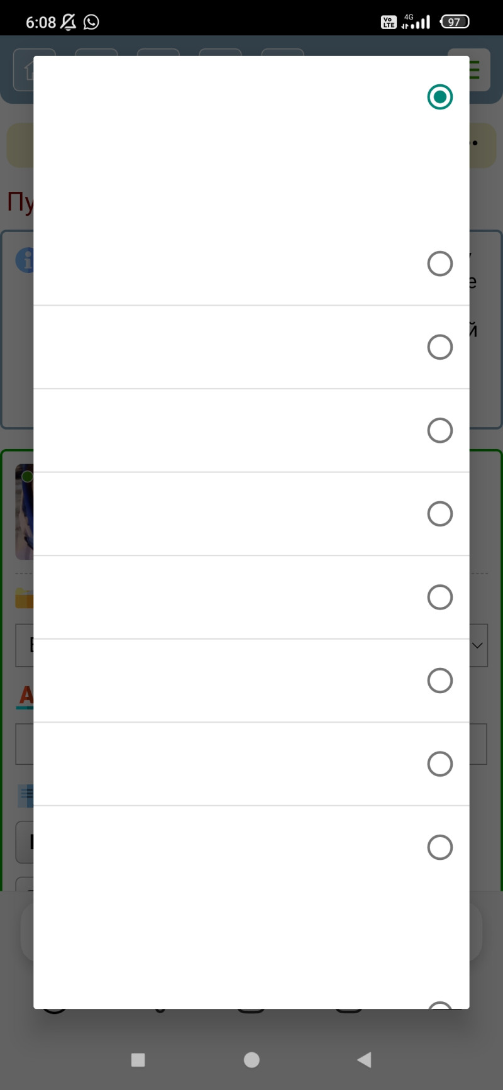Click the yellow folder icon
The height and width of the screenshot is (1090, 503).
(24, 598)
